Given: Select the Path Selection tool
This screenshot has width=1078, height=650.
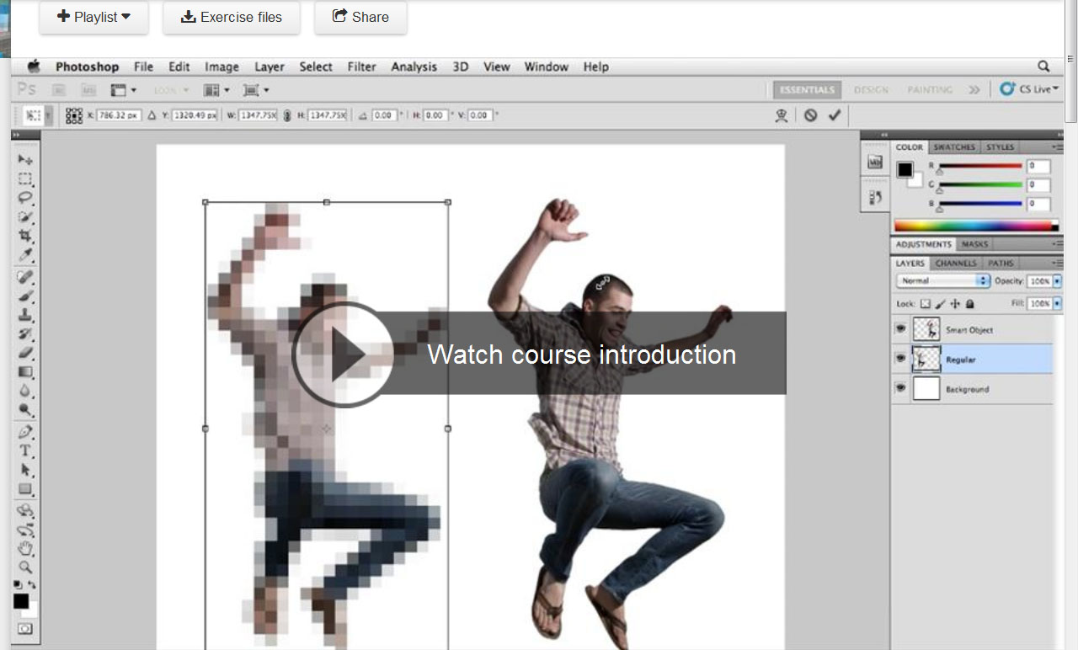Looking at the screenshot, I should (x=25, y=470).
